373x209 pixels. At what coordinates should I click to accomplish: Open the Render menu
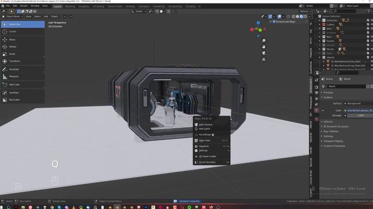[x=23, y=6]
